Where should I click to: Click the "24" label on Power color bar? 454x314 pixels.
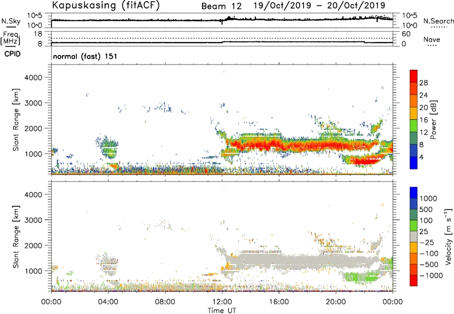(423, 95)
